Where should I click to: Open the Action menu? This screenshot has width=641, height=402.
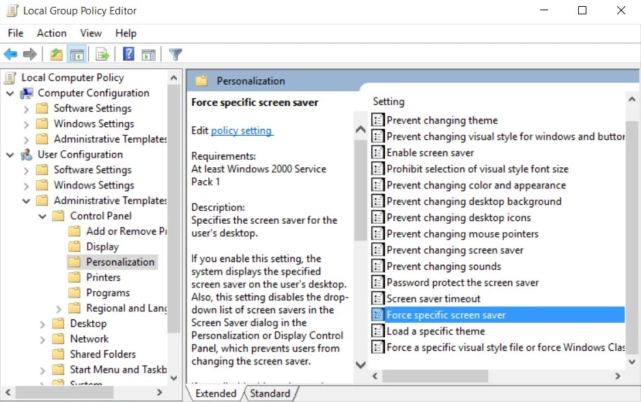point(51,33)
